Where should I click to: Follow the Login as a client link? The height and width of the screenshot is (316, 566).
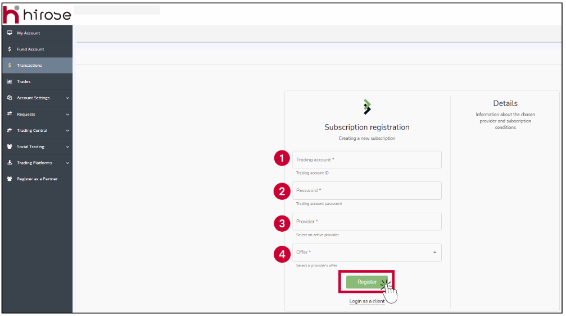click(x=367, y=301)
